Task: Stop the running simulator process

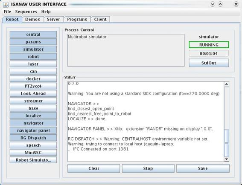Action: coord(148,168)
